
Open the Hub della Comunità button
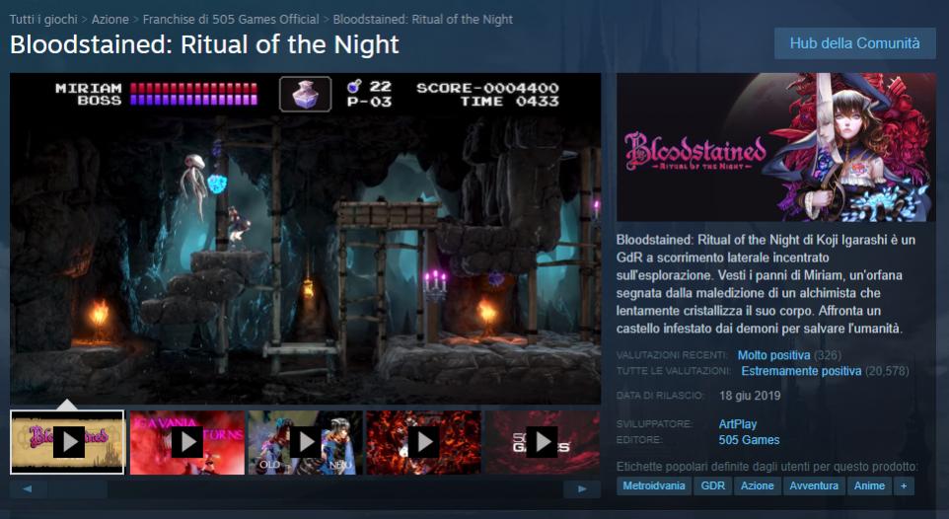[854, 43]
